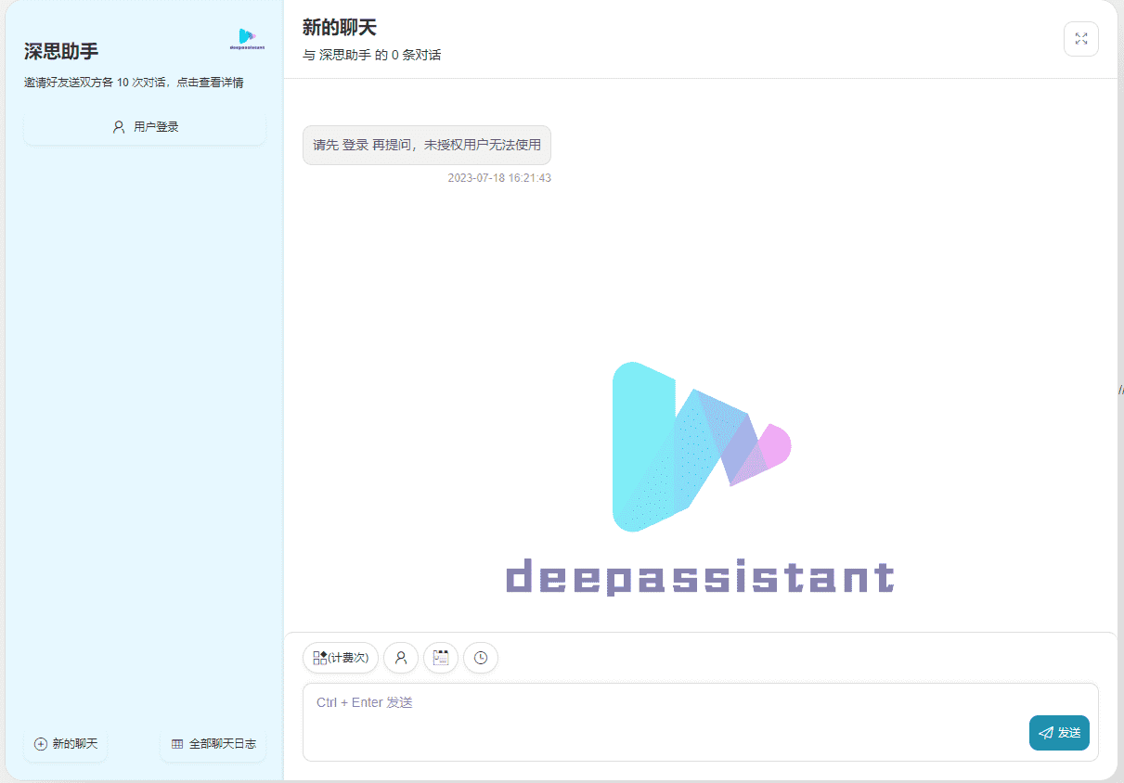Click the 新的聊天 chat title in header
Screen dimensions: 1124x783
click(x=340, y=28)
